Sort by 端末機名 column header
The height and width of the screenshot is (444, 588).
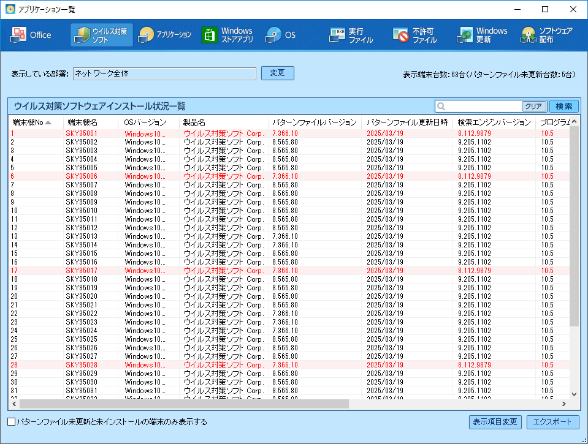(91, 122)
